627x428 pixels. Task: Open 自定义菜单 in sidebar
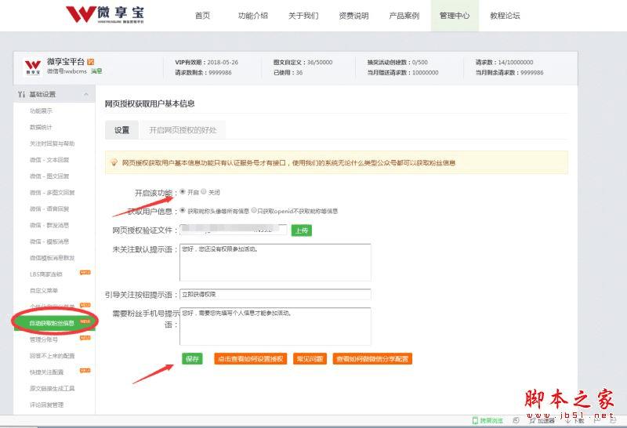(44, 291)
